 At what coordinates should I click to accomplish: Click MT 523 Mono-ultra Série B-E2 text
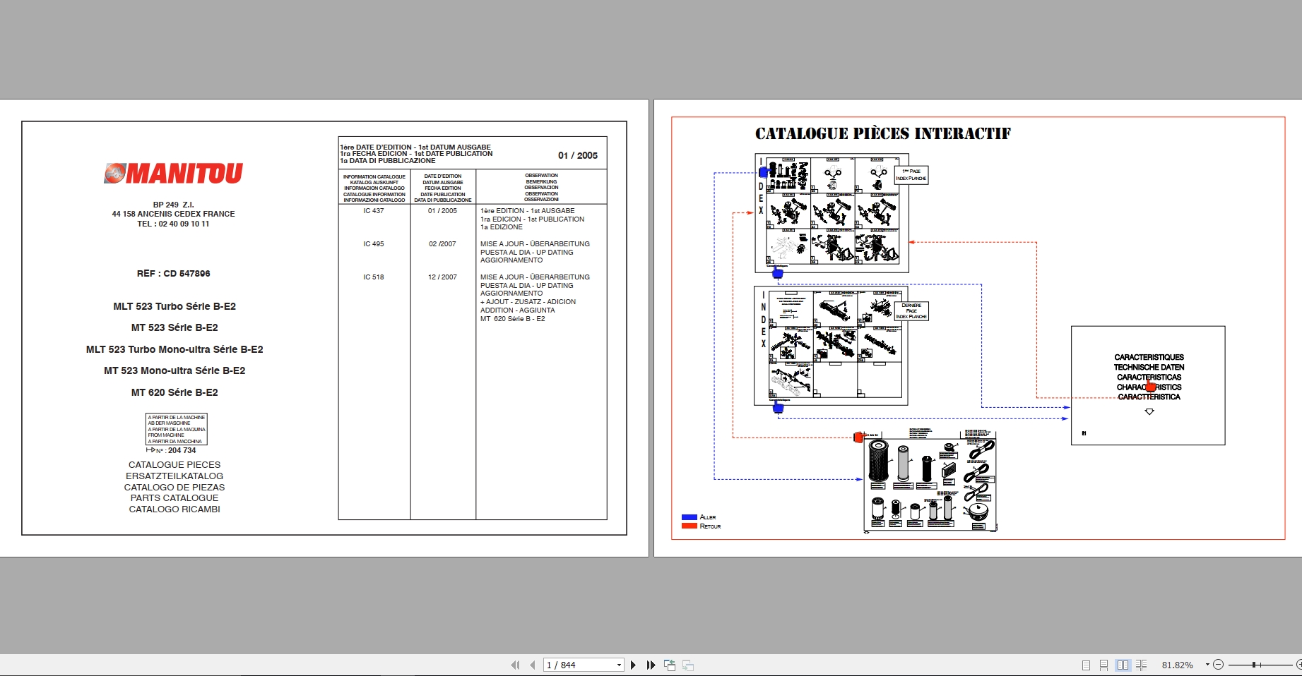174,370
